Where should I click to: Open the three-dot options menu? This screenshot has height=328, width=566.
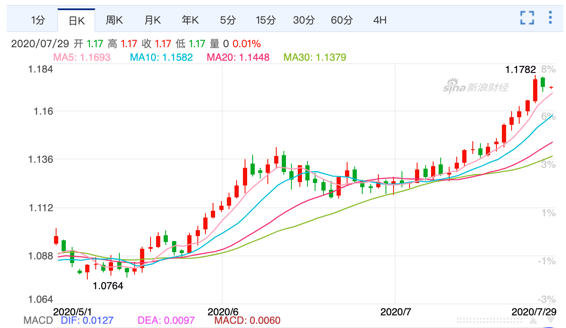pos(550,17)
